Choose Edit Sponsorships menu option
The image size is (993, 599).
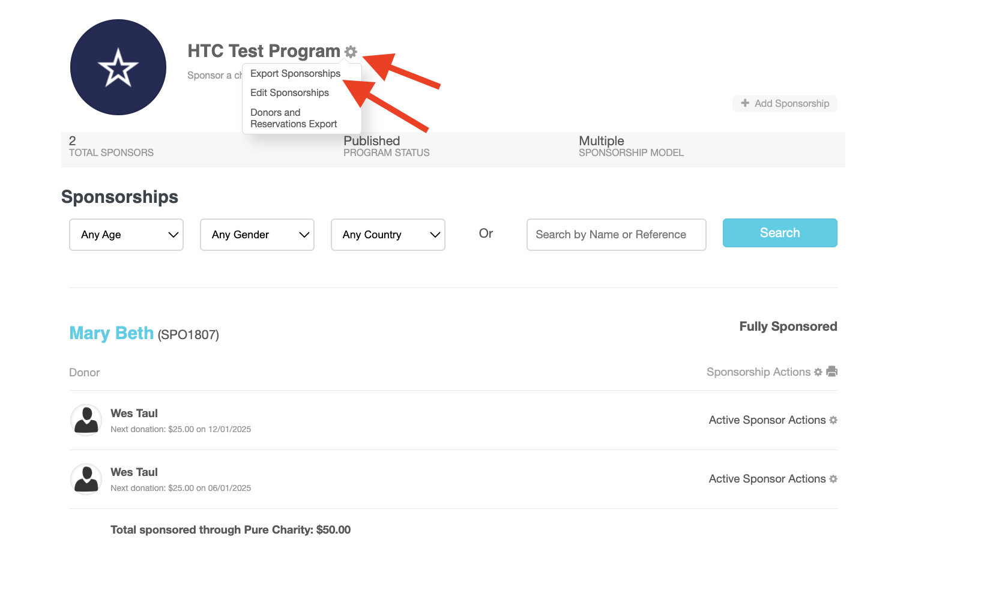click(x=289, y=93)
